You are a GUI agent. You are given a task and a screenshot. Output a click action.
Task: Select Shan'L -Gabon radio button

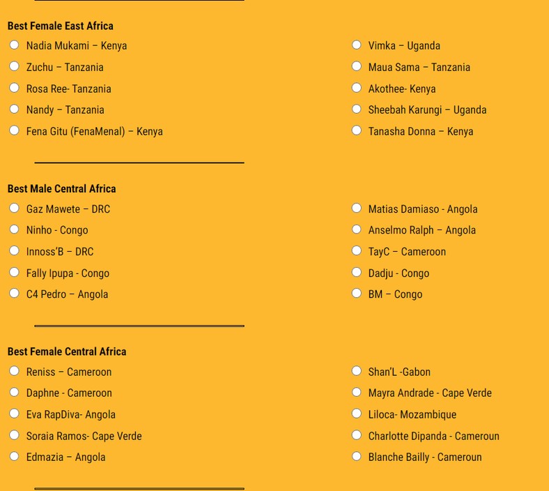pos(356,371)
